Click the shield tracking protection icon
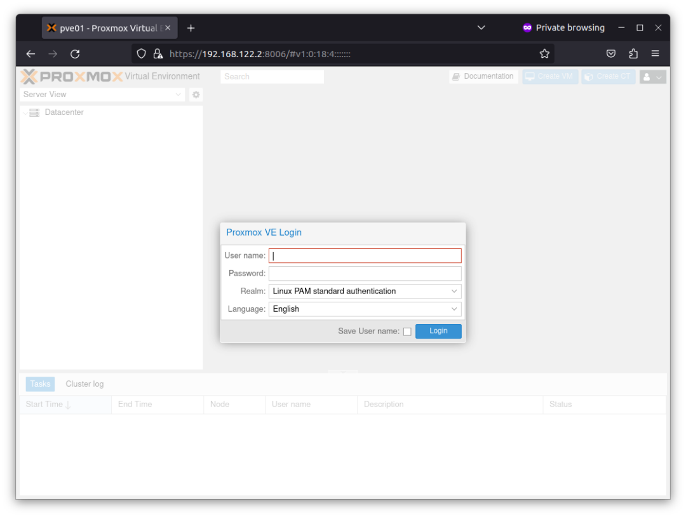 coord(141,53)
